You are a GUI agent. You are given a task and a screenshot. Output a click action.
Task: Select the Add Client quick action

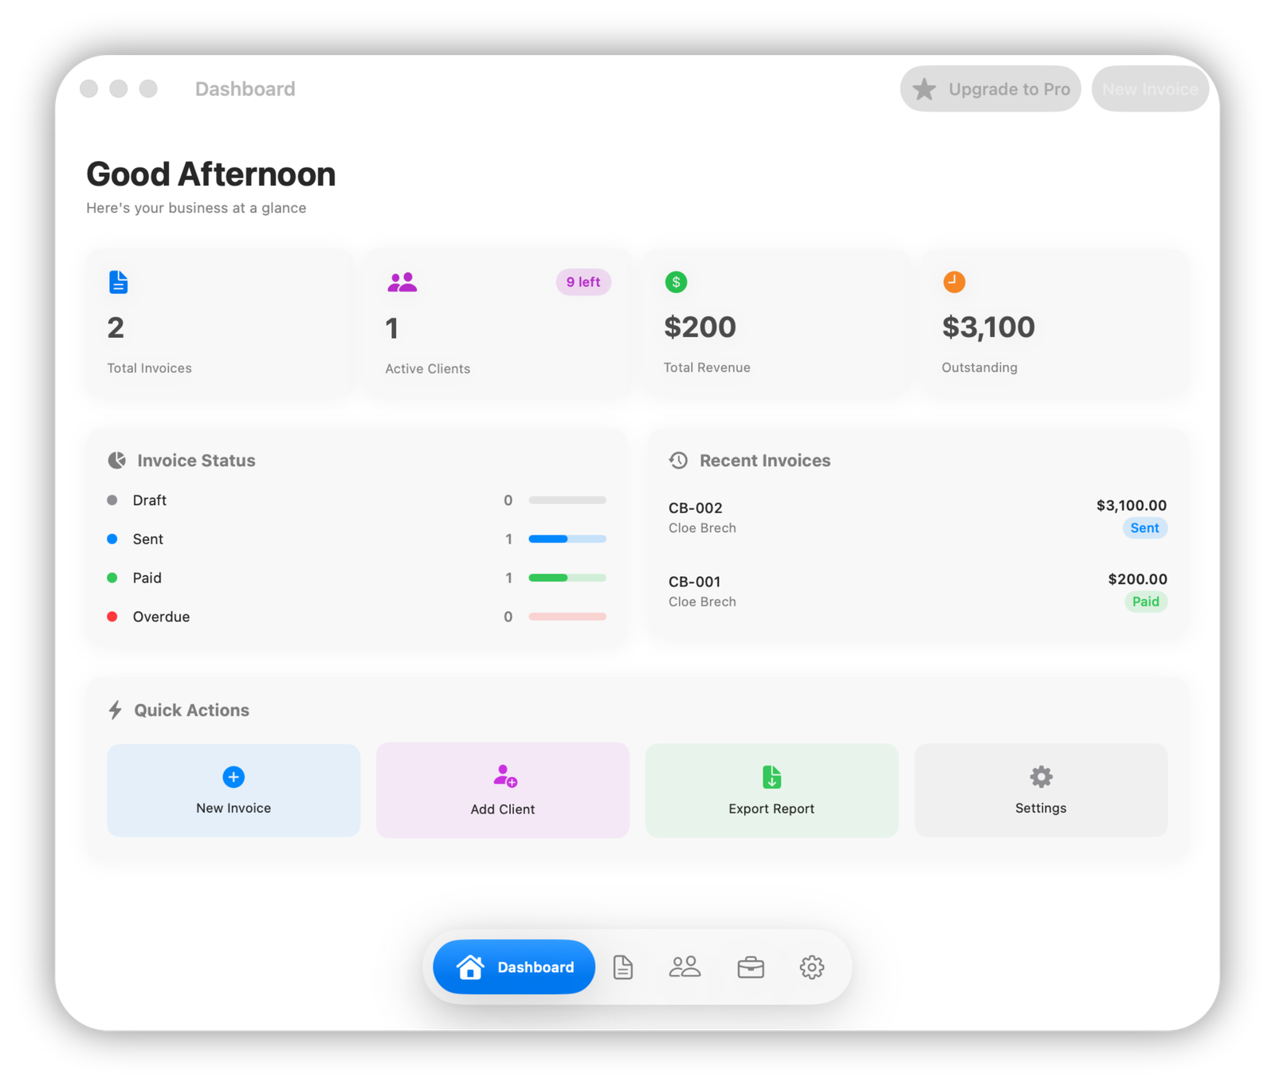click(x=502, y=790)
